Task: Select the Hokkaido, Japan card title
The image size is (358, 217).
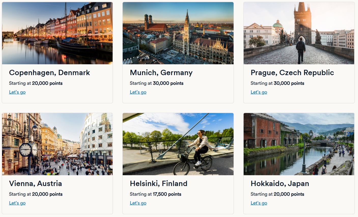Action: point(280,183)
